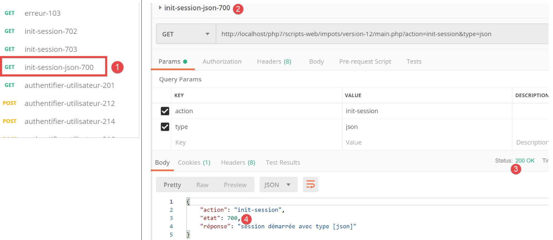Click the wrap lines icon in response
553x240 pixels.
(x=310, y=184)
